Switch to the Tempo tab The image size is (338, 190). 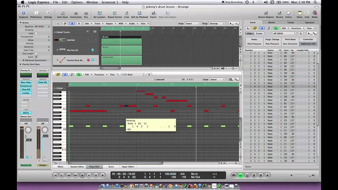coord(290,22)
